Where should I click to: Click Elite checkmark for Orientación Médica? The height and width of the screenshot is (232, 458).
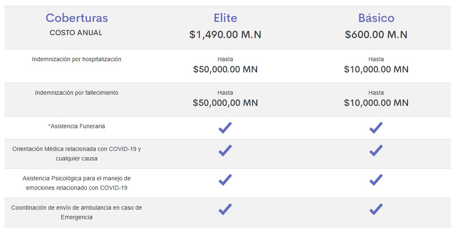225,151
